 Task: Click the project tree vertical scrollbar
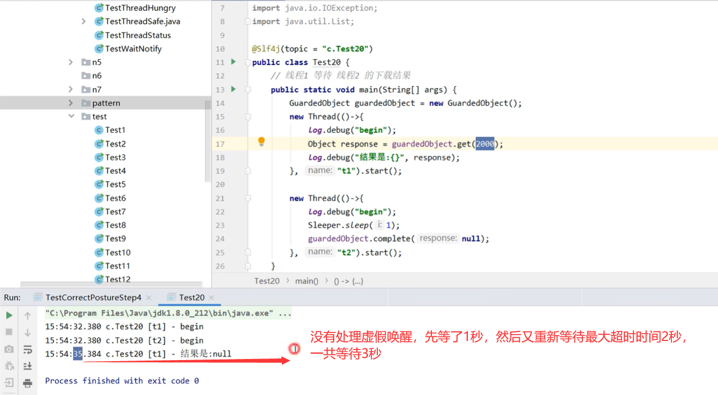[208, 140]
